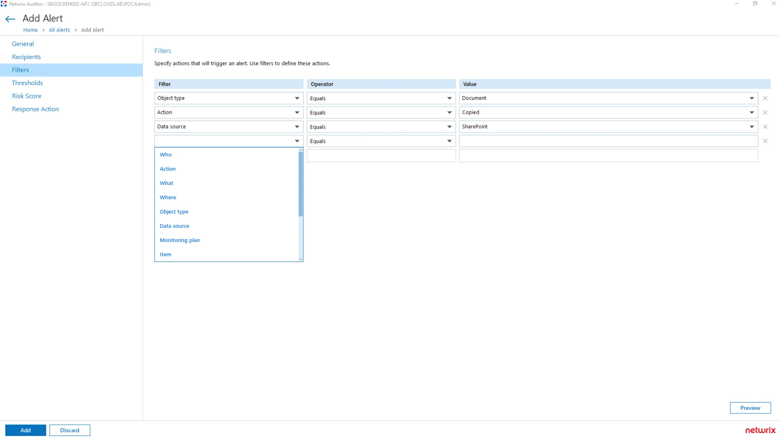780x438 pixels.
Task: Select Data source from the open filter list
Action: point(227,226)
